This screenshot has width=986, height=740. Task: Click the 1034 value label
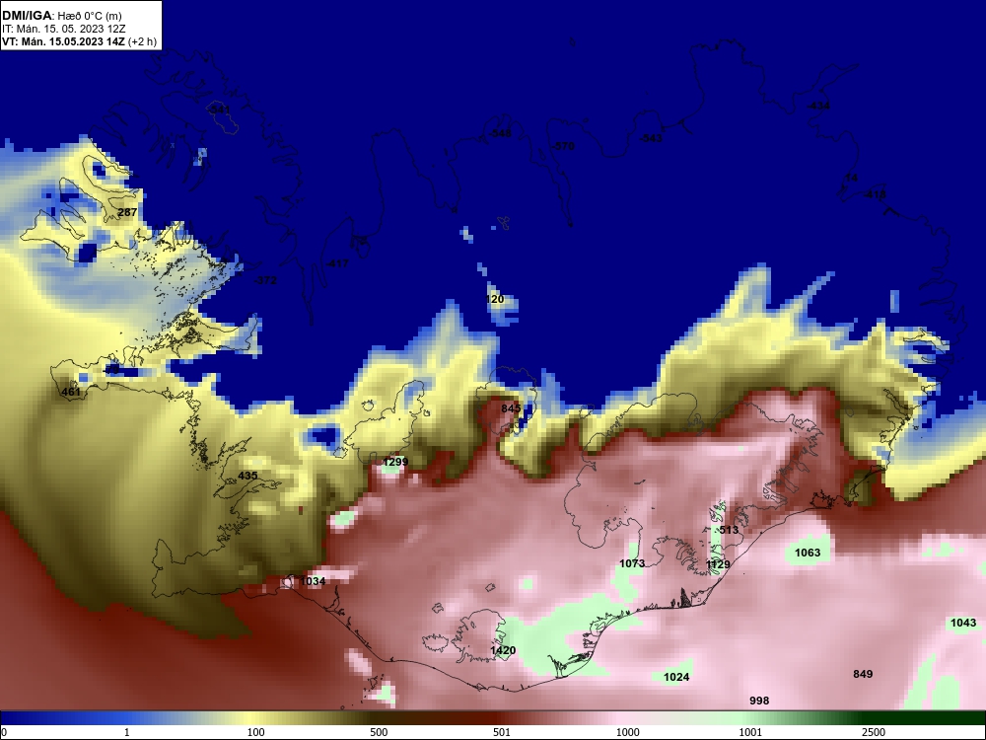click(313, 581)
